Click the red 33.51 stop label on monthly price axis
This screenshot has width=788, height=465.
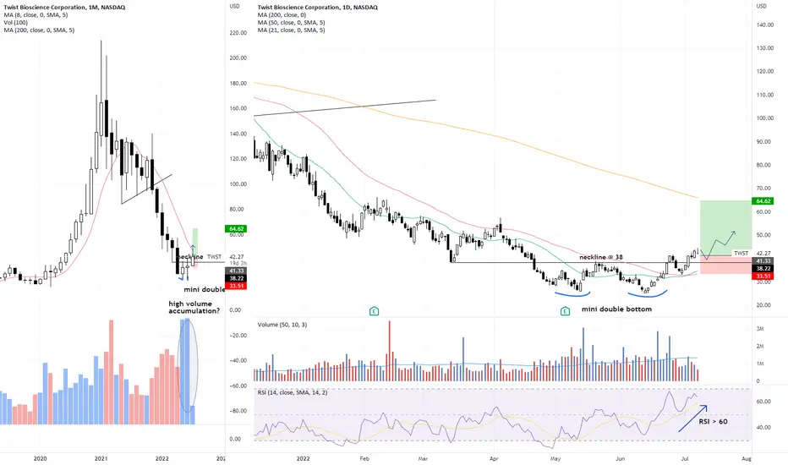pyautogui.click(x=236, y=286)
